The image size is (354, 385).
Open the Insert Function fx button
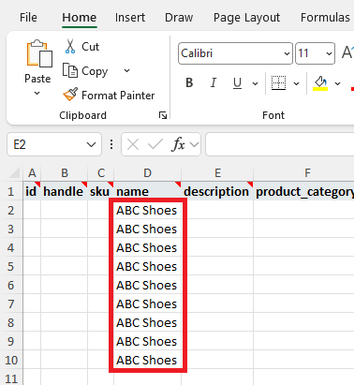click(x=178, y=144)
